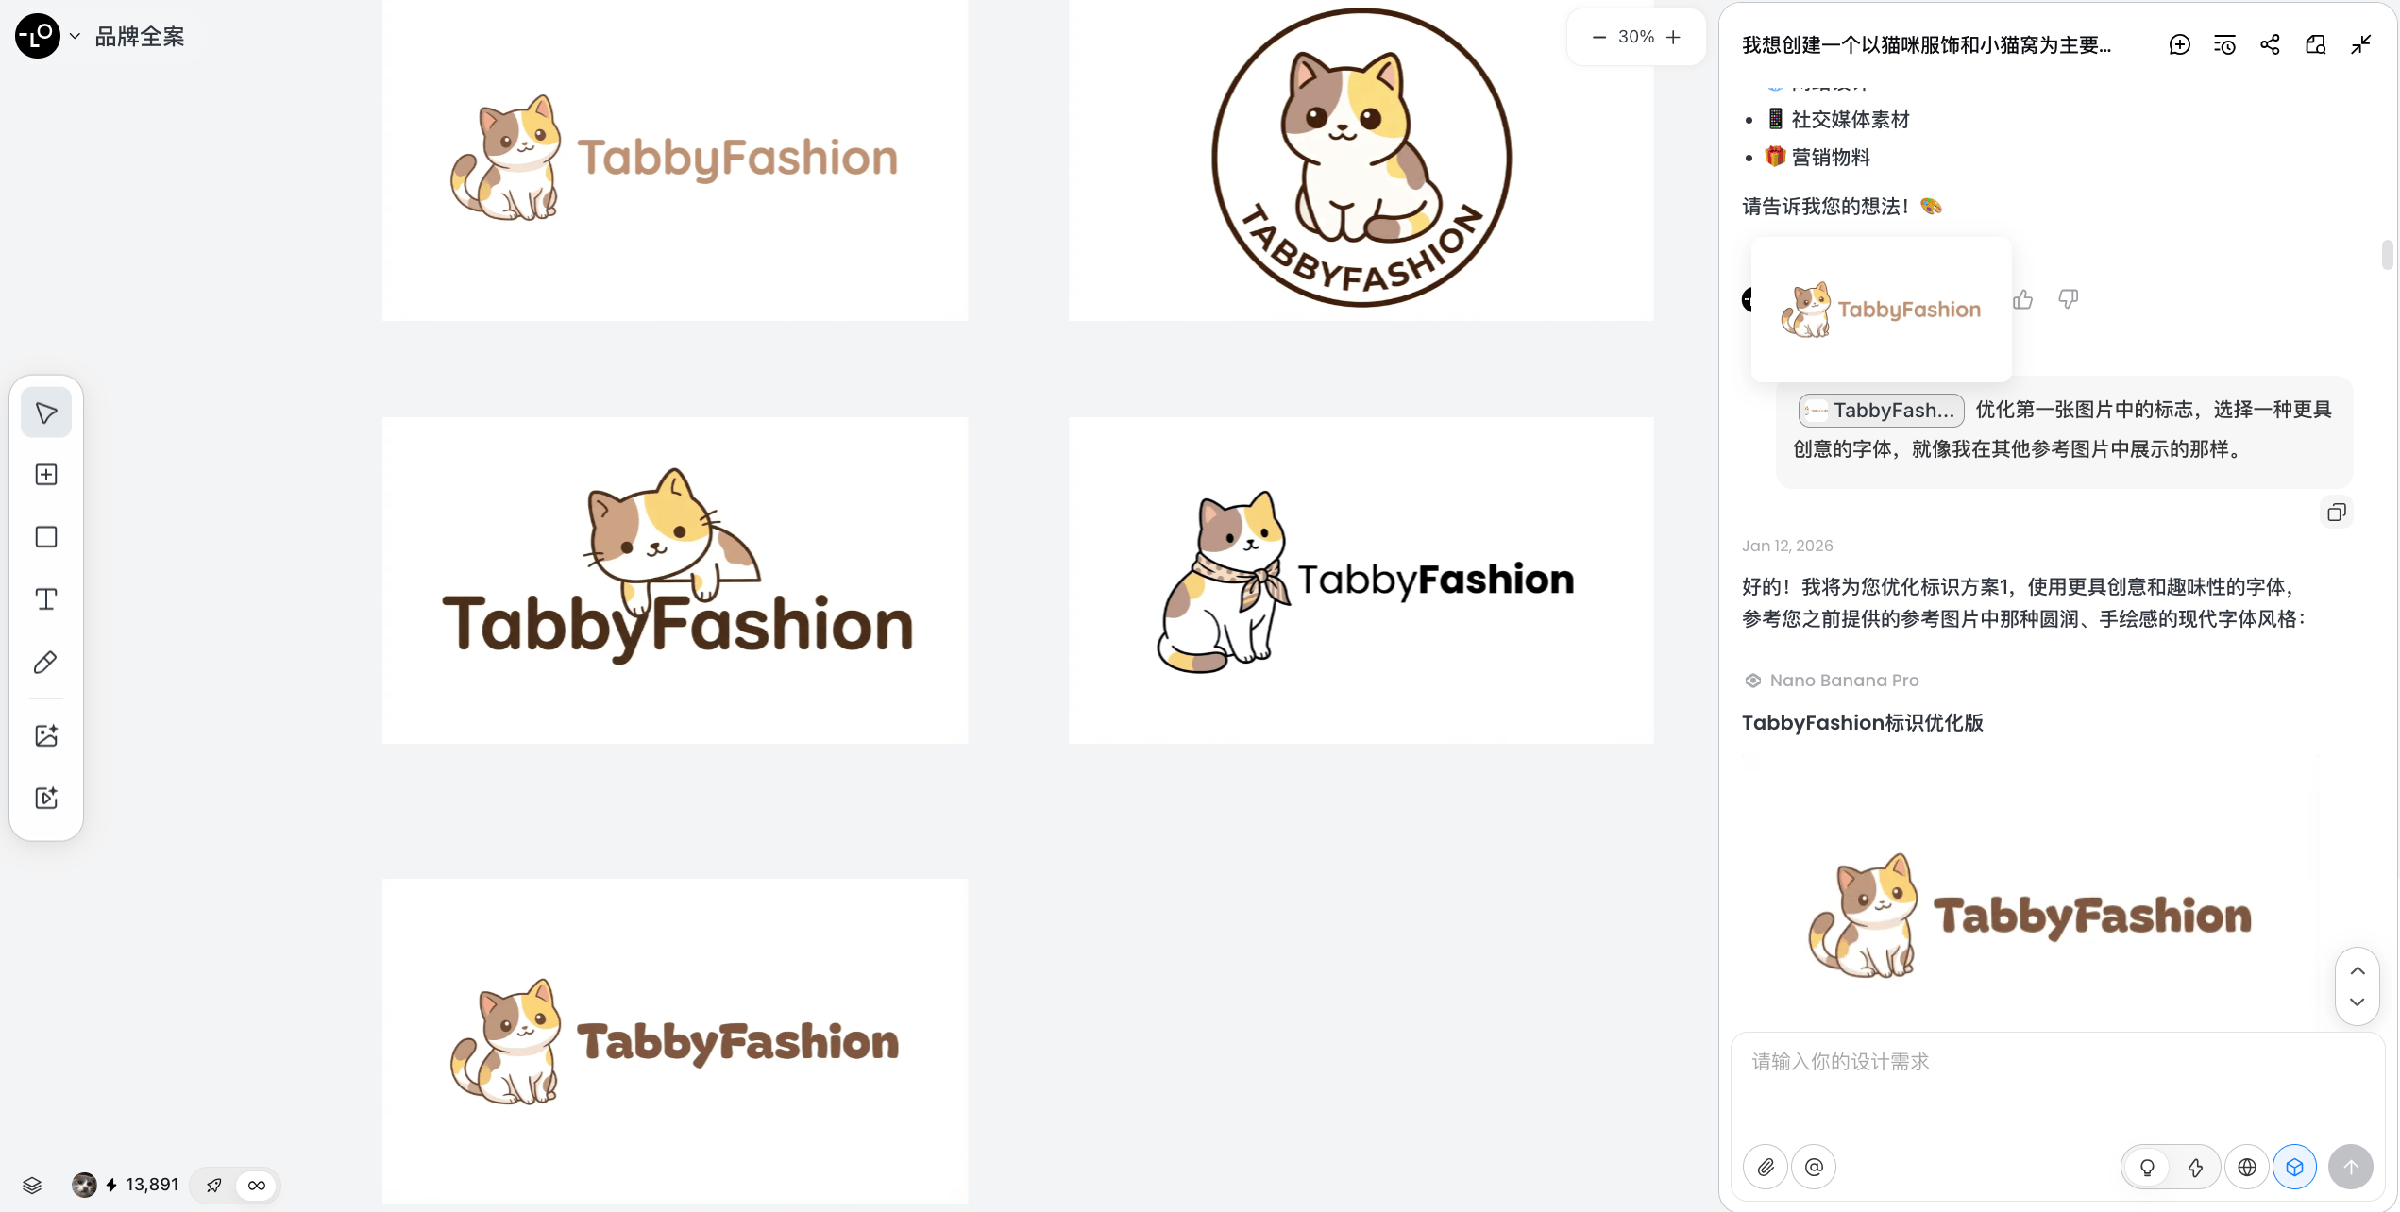Toggle the web search globe option
The width and height of the screenshot is (2400, 1212).
[x=2247, y=1168]
